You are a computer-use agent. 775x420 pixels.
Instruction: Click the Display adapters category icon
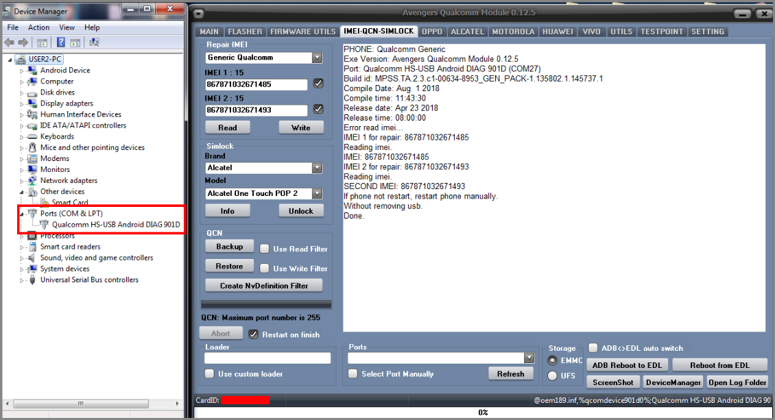[x=32, y=103]
